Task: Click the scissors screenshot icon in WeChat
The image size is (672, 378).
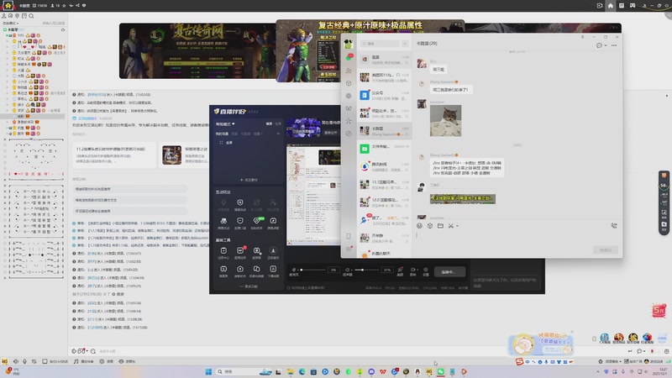Action: coord(450,226)
